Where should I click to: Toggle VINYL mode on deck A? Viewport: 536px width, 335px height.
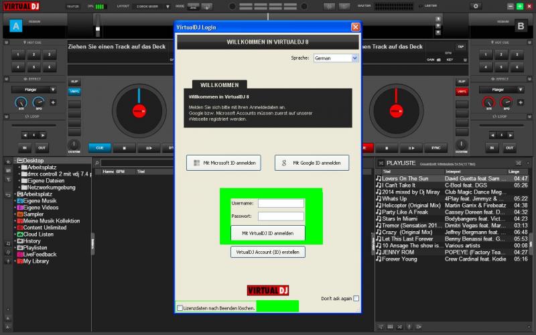(74, 91)
